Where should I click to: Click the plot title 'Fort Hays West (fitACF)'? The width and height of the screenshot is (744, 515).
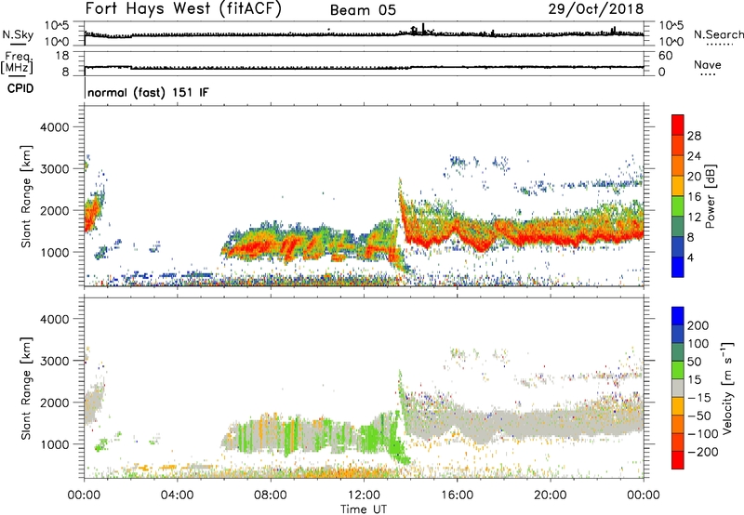click(183, 9)
